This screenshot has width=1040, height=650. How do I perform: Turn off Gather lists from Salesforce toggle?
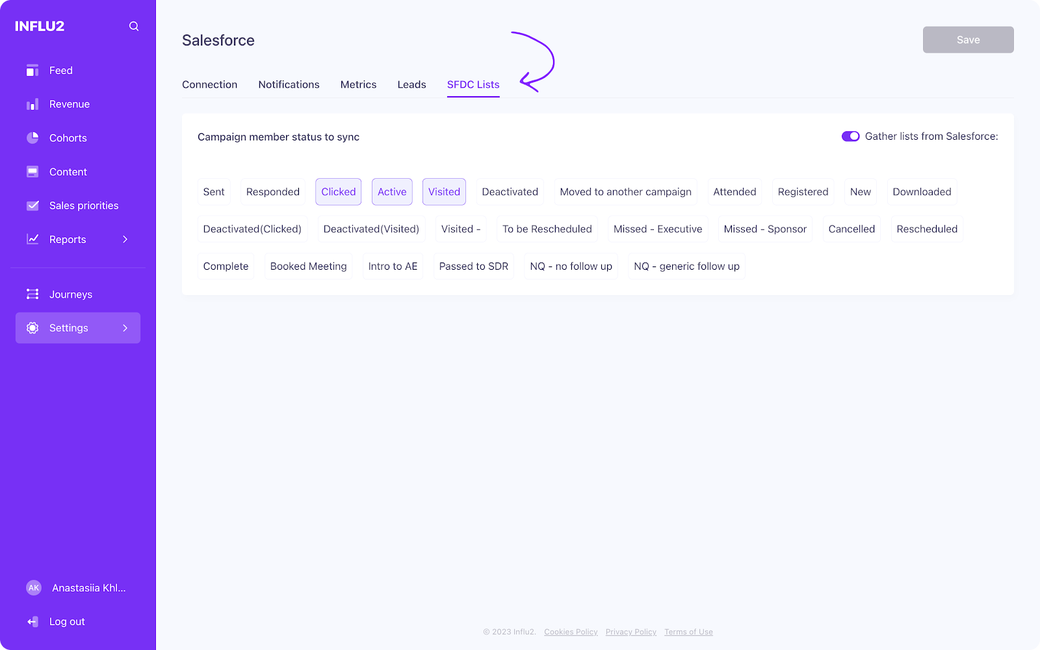(x=850, y=136)
